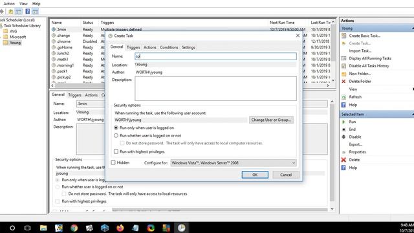Expand the Microsoft folder in the tree

point(1,37)
